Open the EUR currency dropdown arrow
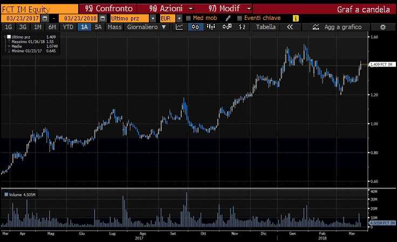The width and height of the screenshot is (397, 242). click(179, 18)
